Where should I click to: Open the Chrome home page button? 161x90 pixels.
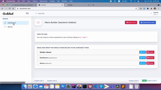pos(13,8)
